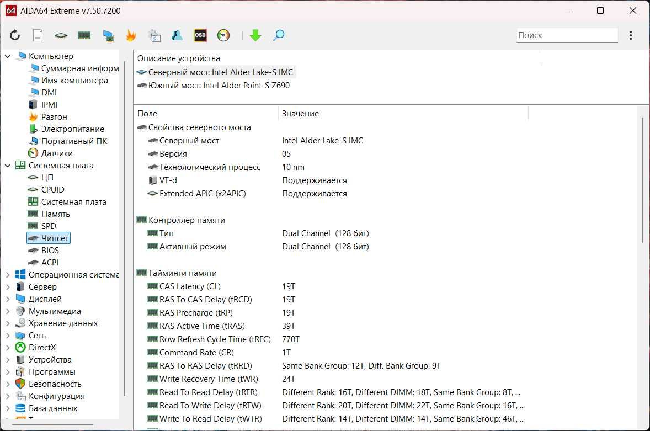Select the Чипсет tree item
This screenshot has height=431, width=650.
coord(49,238)
